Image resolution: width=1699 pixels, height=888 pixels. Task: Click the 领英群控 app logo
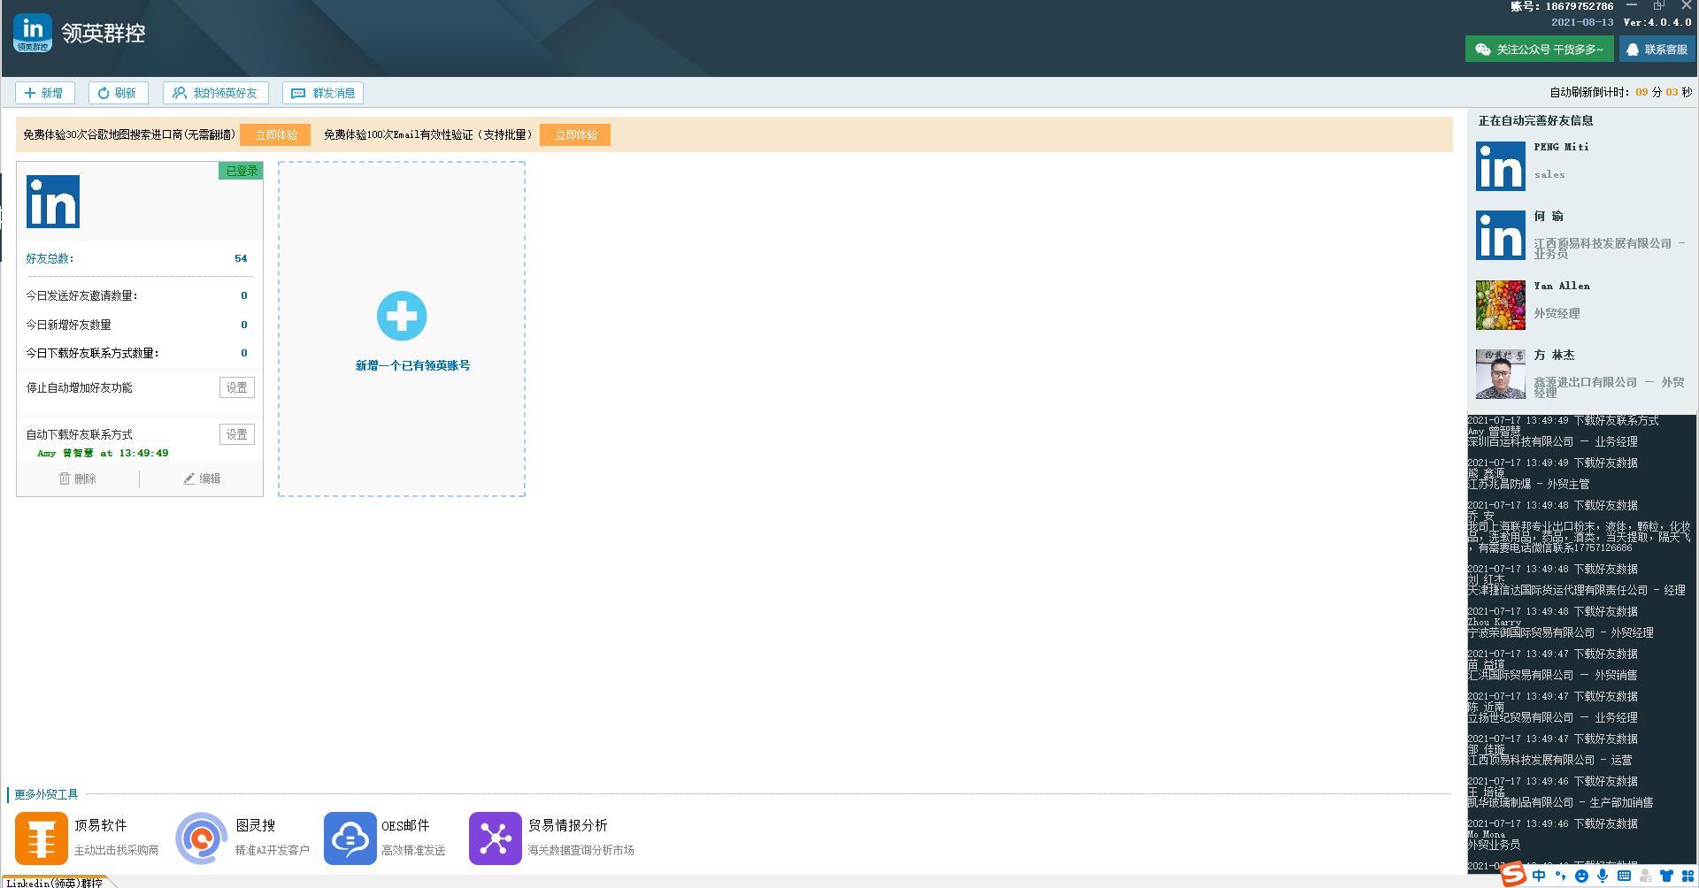(x=33, y=34)
